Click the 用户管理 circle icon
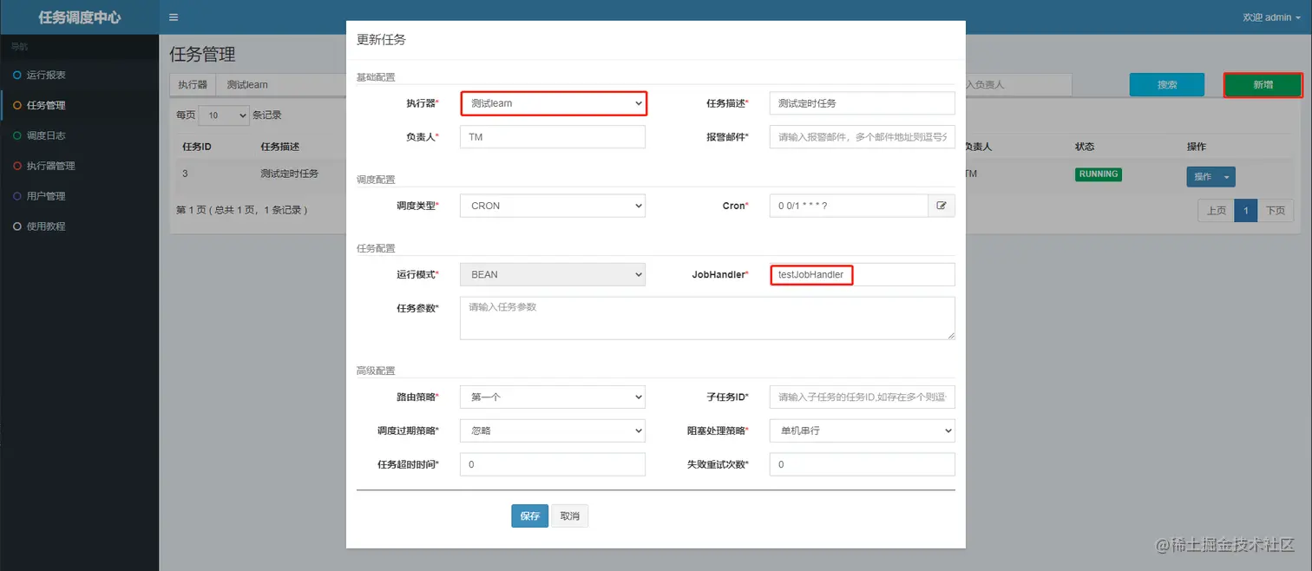 point(17,196)
